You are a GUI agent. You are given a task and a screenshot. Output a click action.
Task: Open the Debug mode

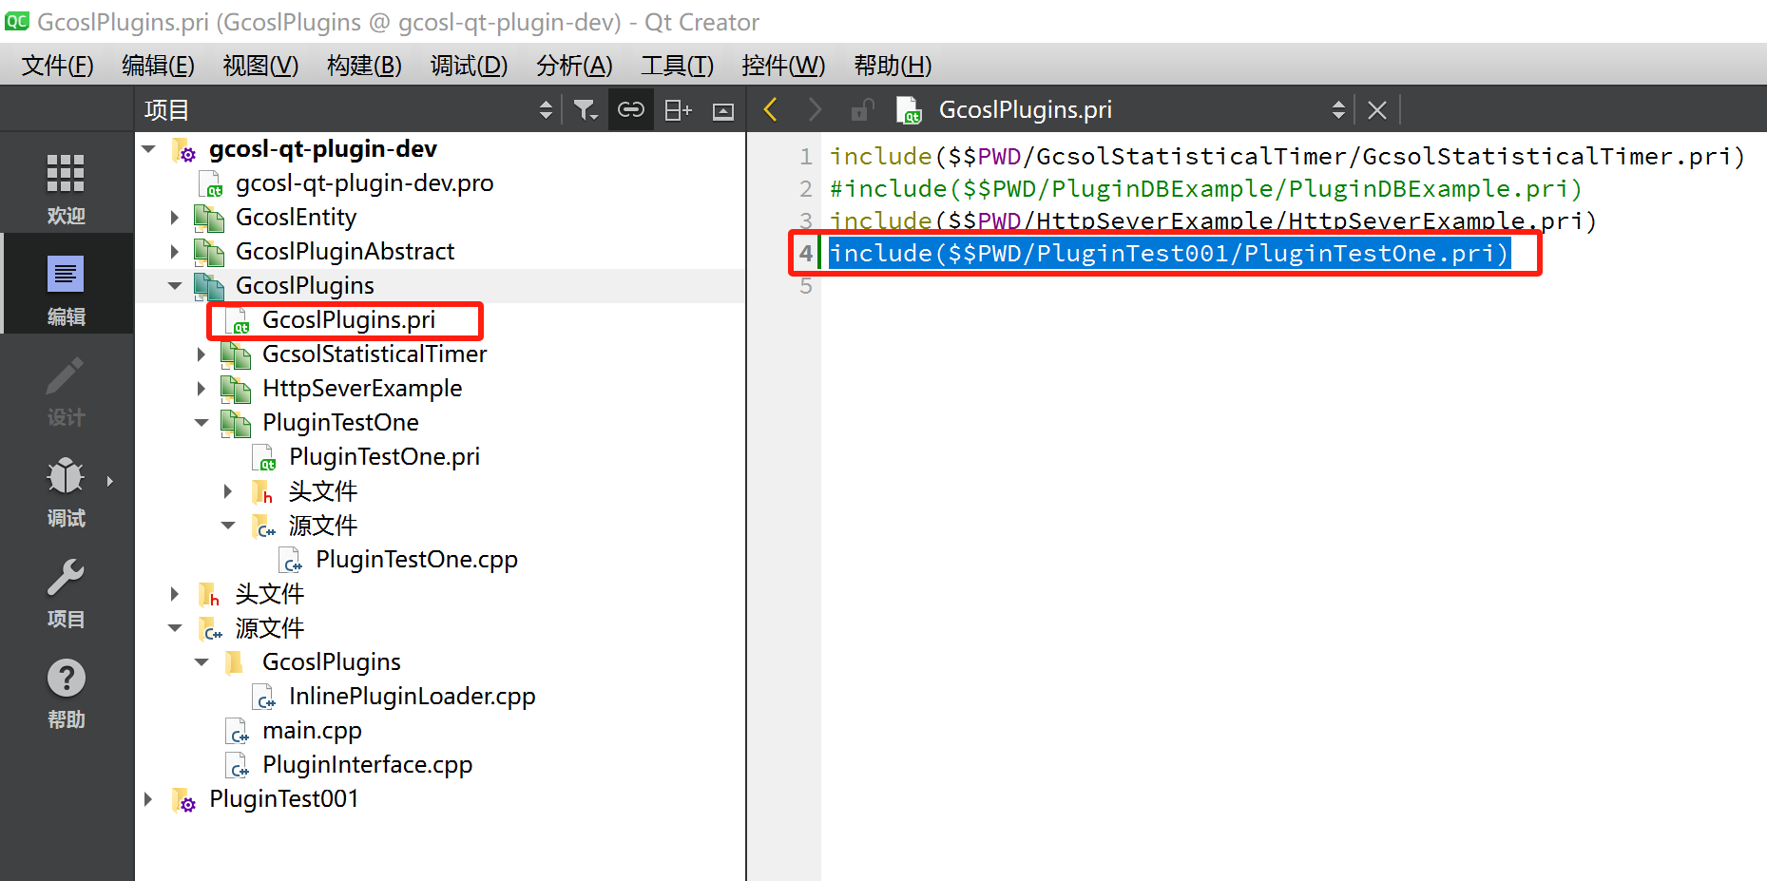(x=66, y=490)
